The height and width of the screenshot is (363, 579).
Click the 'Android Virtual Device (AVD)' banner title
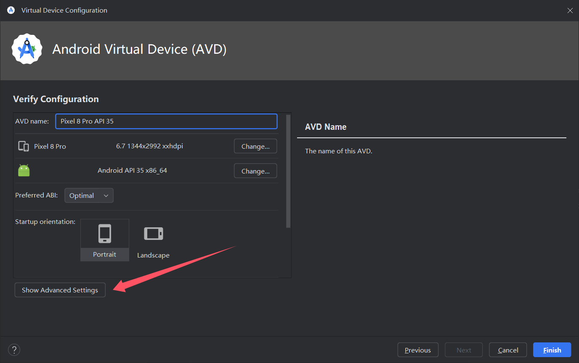click(139, 49)
